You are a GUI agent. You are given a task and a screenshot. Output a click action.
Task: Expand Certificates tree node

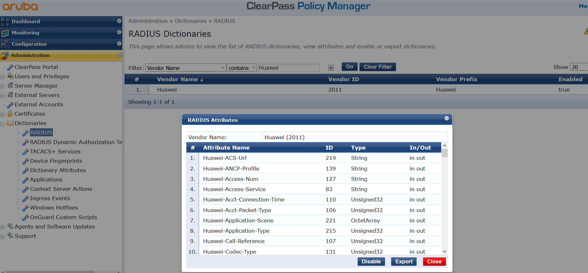pyautogui.click(x=3, y=114)
